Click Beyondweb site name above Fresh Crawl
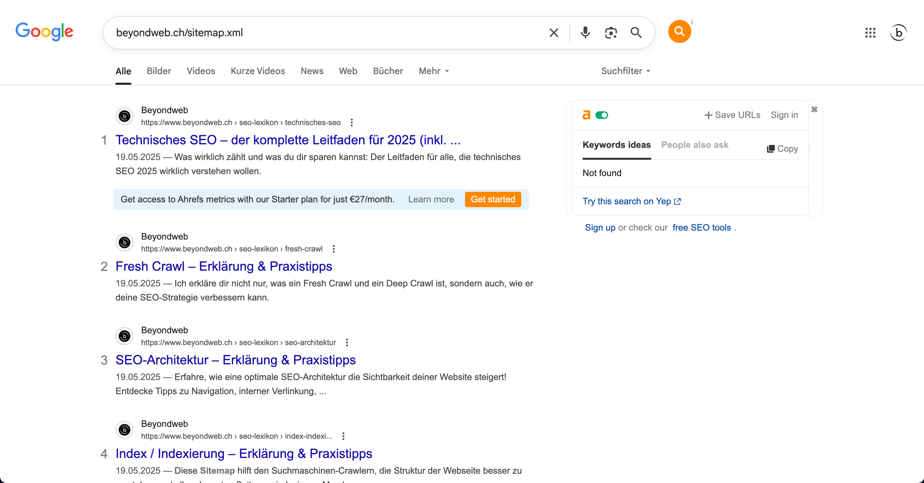The width and height of the screenshot is (924, 483). (164, 236)
